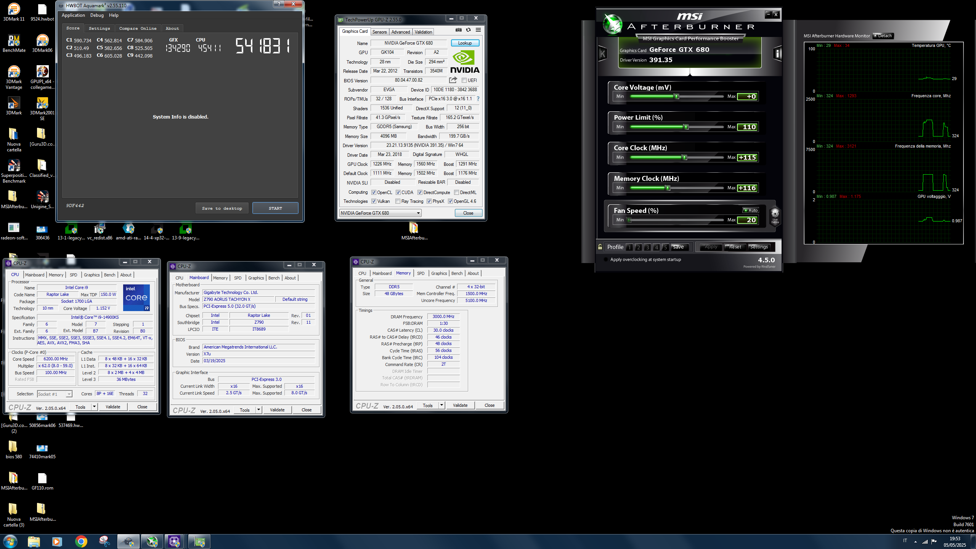Click the GPU-Z screenshot camera icon
This screenshot has height=549, width=976.
click(x=458, y=30)
